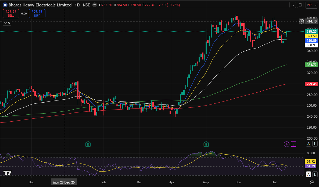Click the red 299.45 moving average label
The width and height of the screenshot is (319, 187).
tap(311, 84)
